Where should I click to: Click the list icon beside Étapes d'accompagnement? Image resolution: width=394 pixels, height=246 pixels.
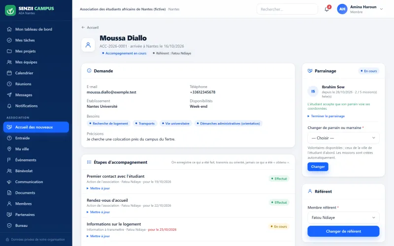pos(89,162)
